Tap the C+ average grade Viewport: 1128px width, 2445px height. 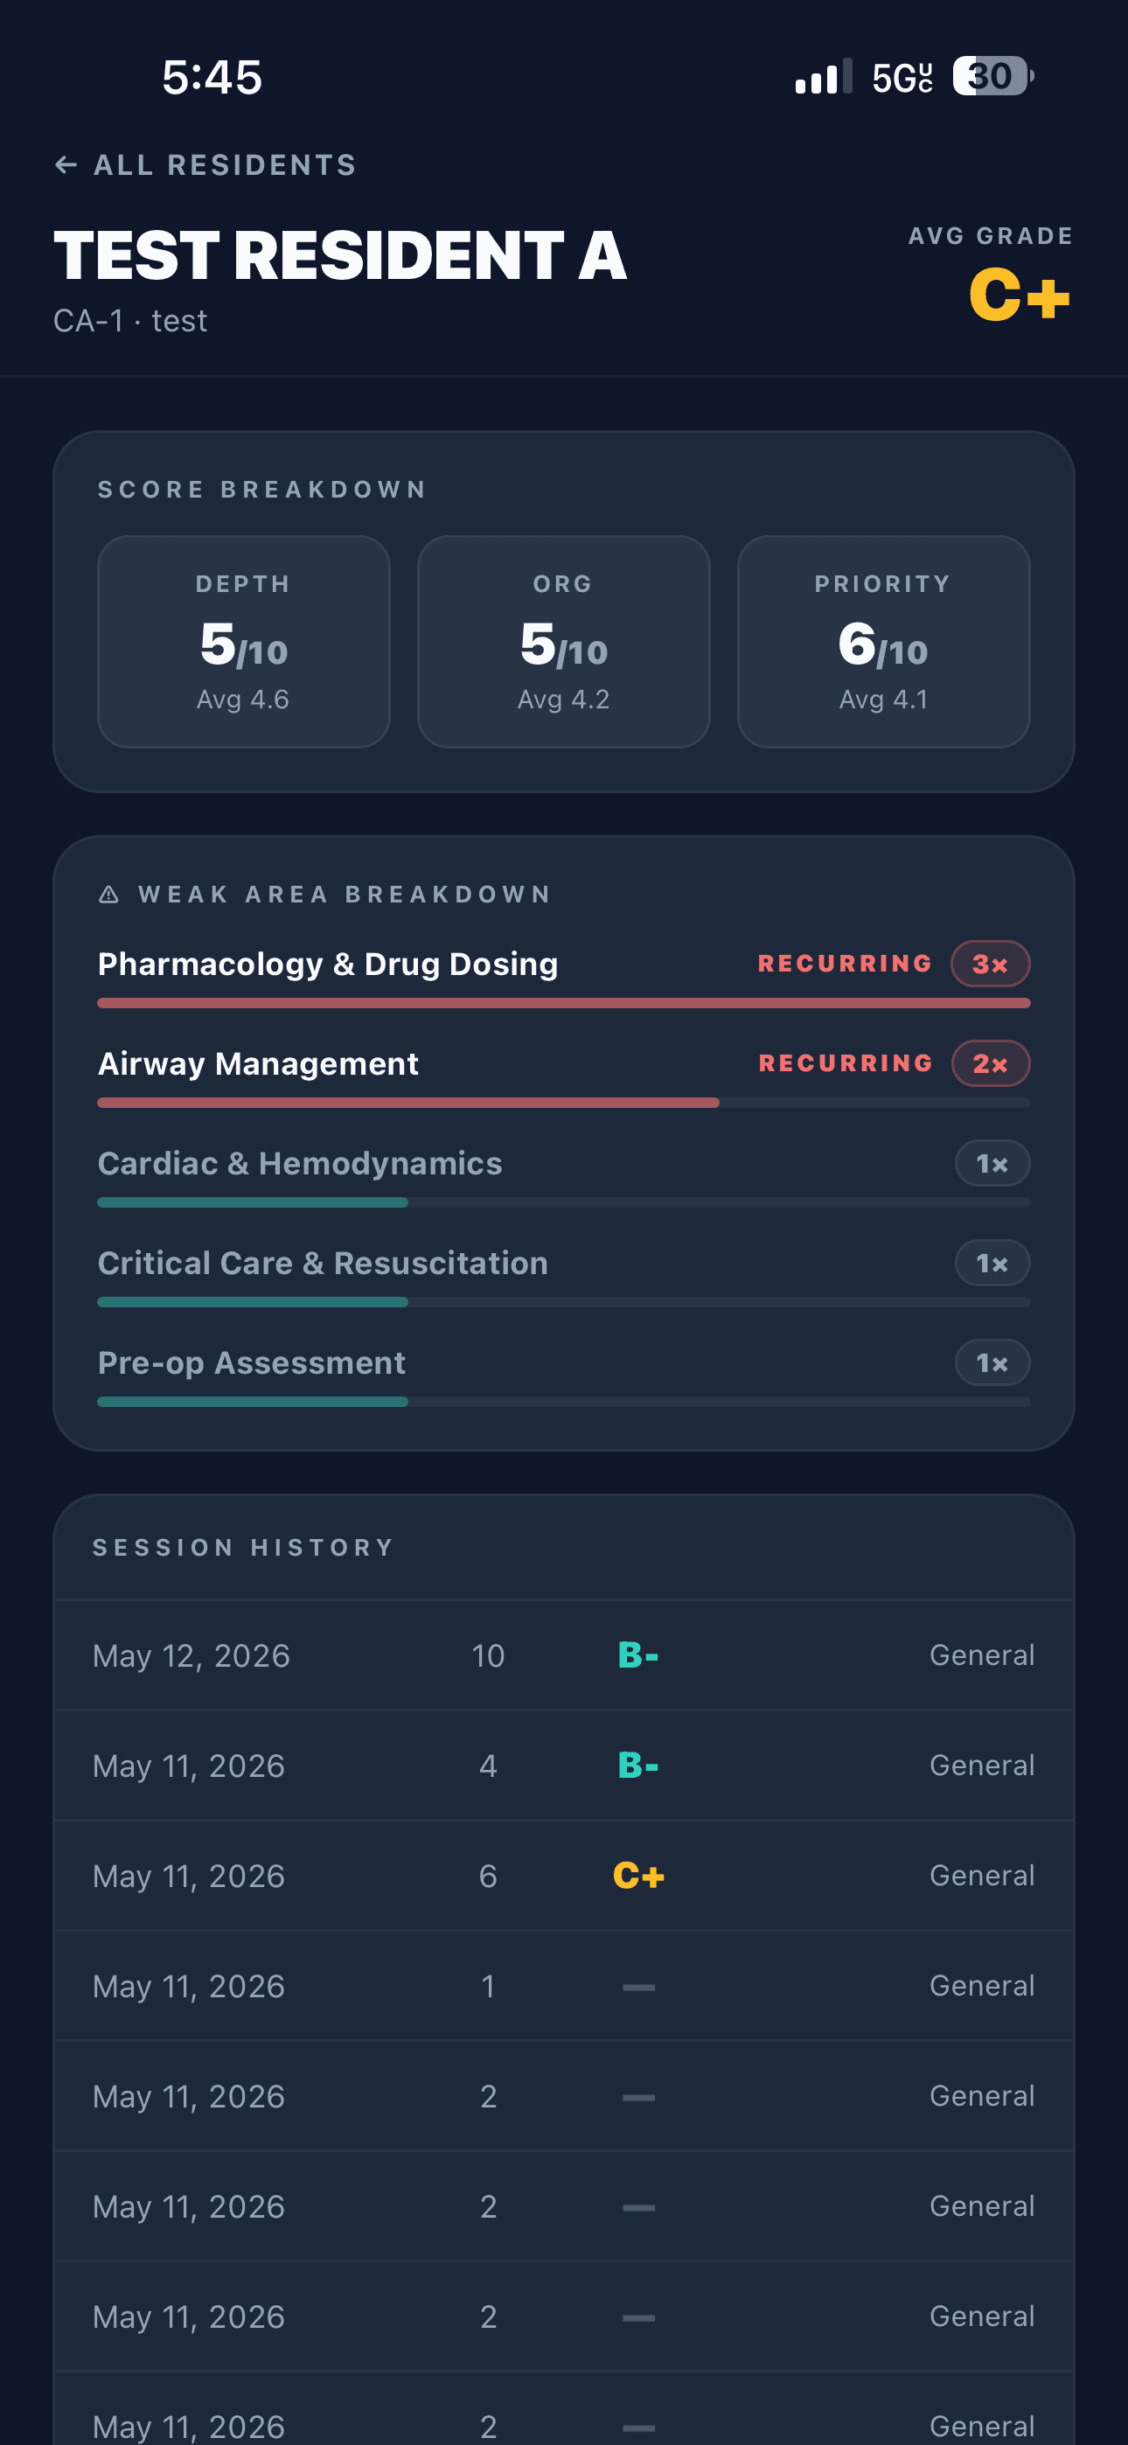[1020, 294]
